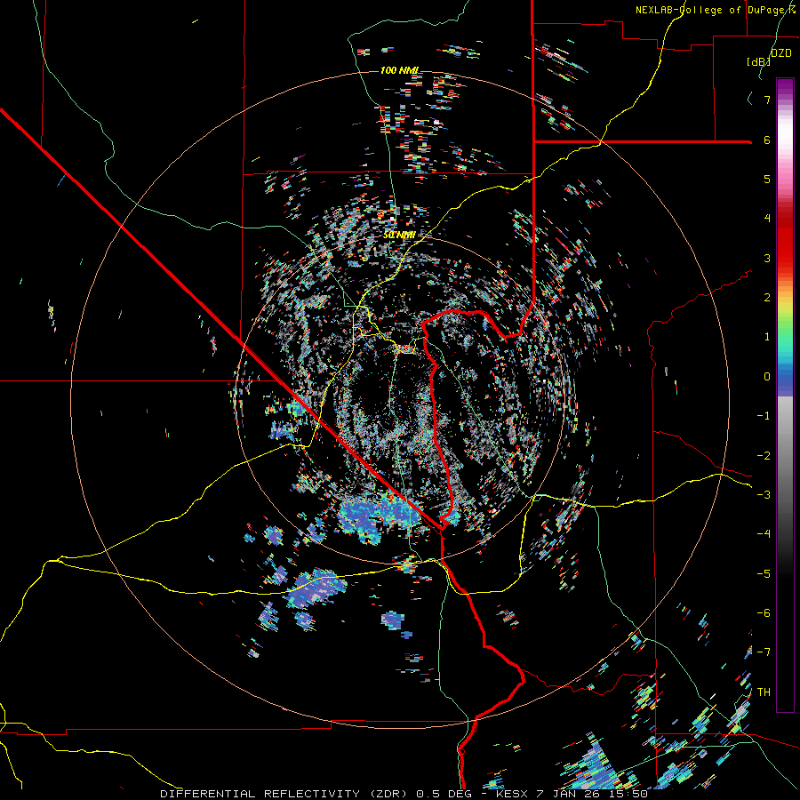Click the 7 value on the color scale
The height and width of the screenshot is (800, 800).
tap(767, 100)
